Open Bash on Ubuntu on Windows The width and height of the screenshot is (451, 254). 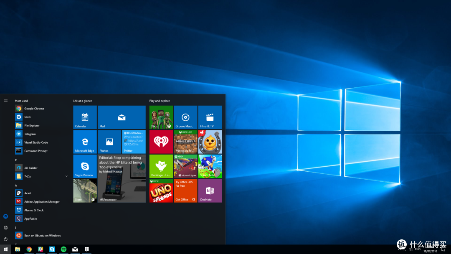42,235
